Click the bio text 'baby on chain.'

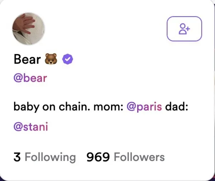(48, 107)
